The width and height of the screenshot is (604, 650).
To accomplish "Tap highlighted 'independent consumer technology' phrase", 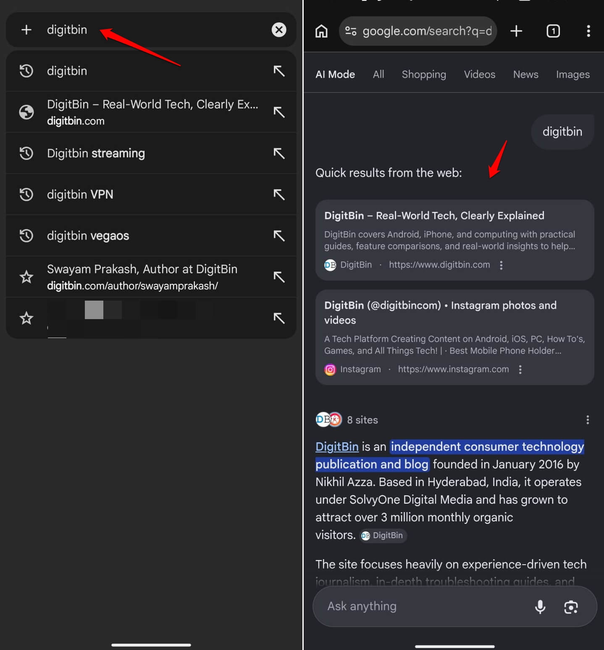I will point(487,447).
